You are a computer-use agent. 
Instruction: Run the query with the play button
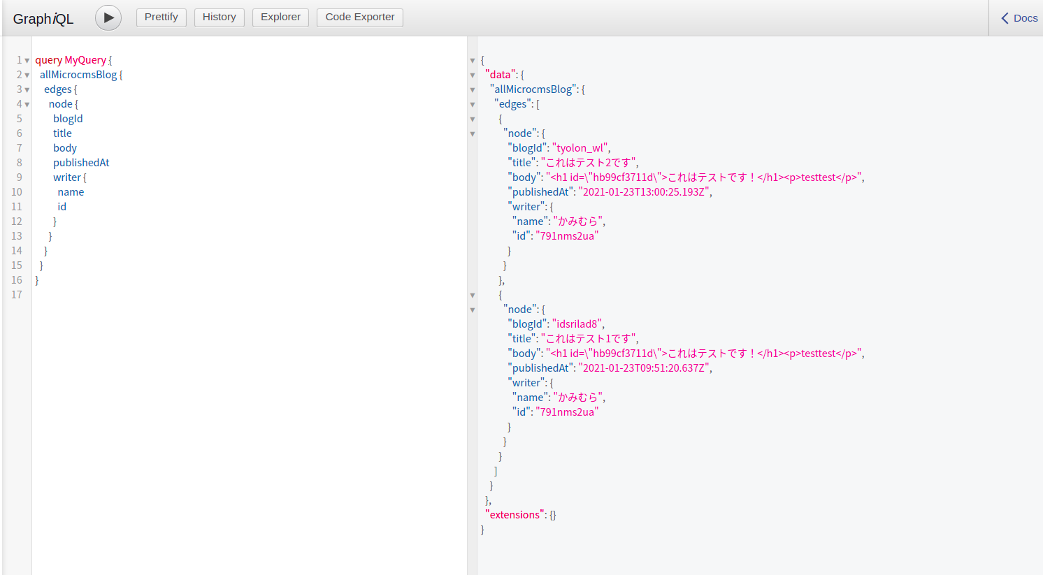click(x=108, y=17)
